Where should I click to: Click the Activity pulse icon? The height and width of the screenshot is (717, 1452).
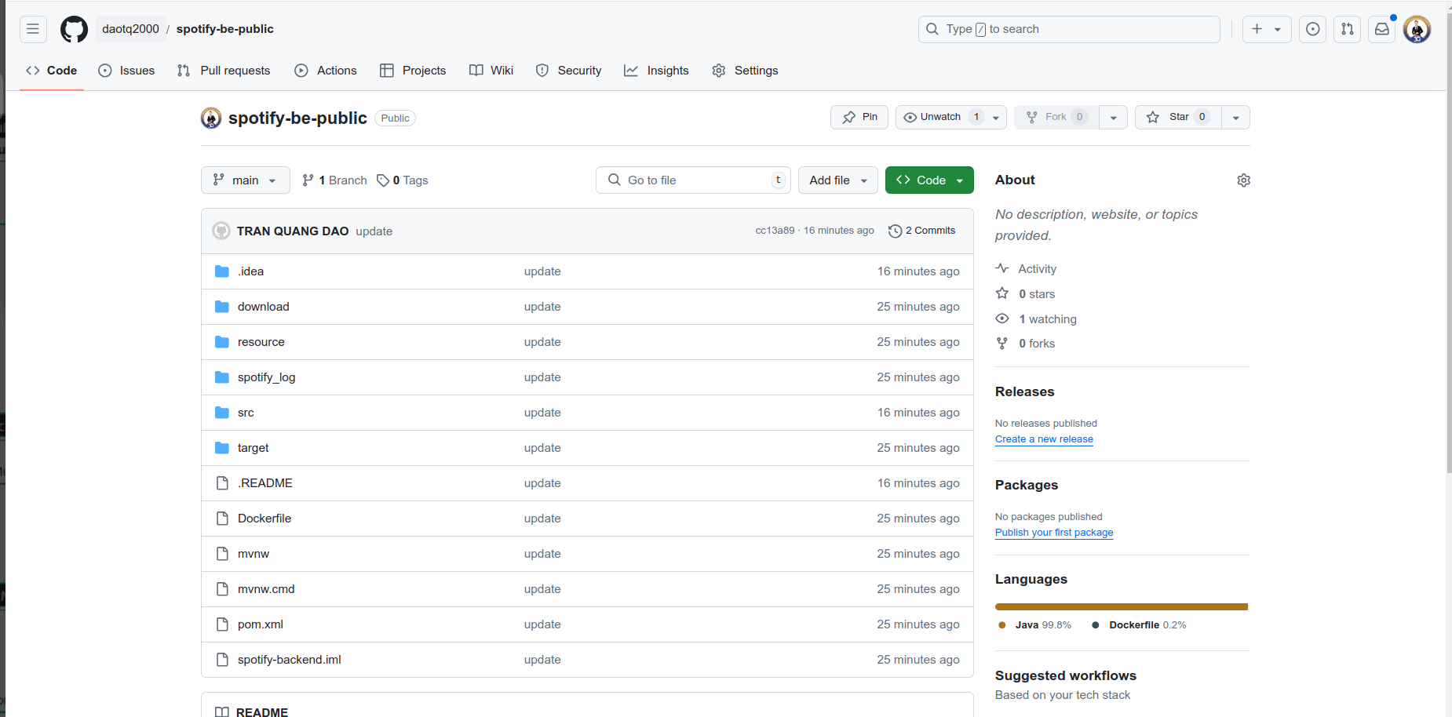(x=1002, y=268)
